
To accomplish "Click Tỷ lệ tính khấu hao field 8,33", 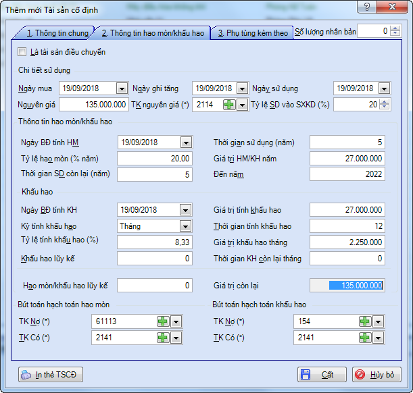I will (155, 242).
